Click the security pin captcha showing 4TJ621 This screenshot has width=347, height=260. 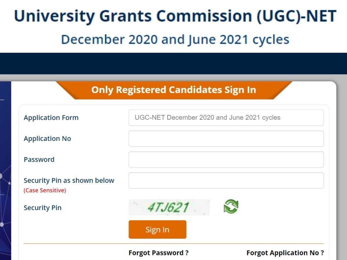[x=169, y=207]
